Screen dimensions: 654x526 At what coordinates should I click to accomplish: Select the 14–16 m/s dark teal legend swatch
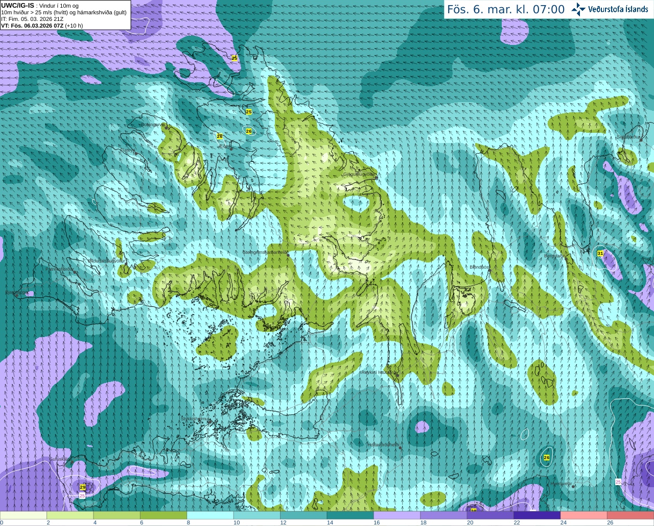[351, 515]
